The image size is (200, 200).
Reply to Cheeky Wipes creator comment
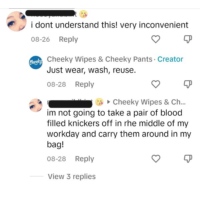tap(84, 84)
